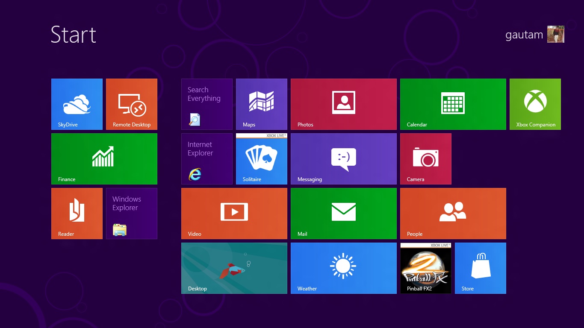
Task: Open the SkyDrive tile
Action: click(77, 104)
